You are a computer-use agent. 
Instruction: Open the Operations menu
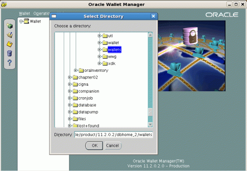point(41,13)
